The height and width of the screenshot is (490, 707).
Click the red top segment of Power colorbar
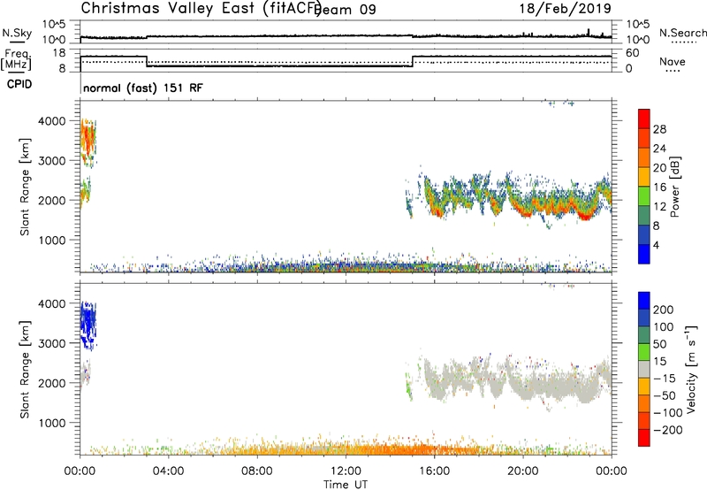point(644,119)
